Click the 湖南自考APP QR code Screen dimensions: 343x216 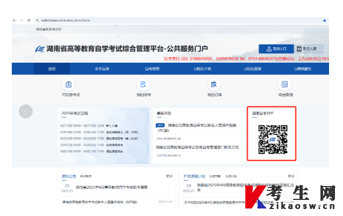click(x=273, y=139)
